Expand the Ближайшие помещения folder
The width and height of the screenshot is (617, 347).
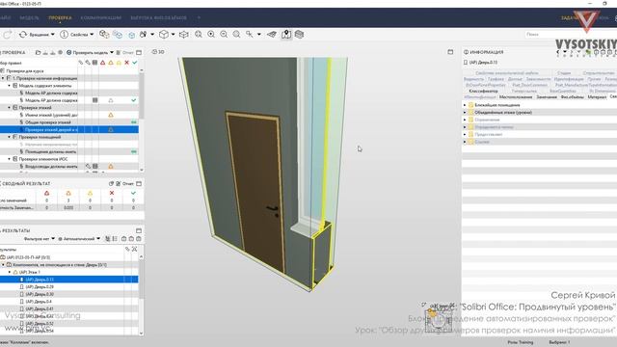465,105
